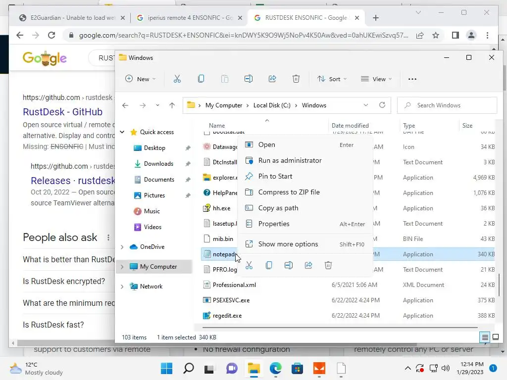Select regedit.exe file row
507x380 pixels.
pos(348,316)
